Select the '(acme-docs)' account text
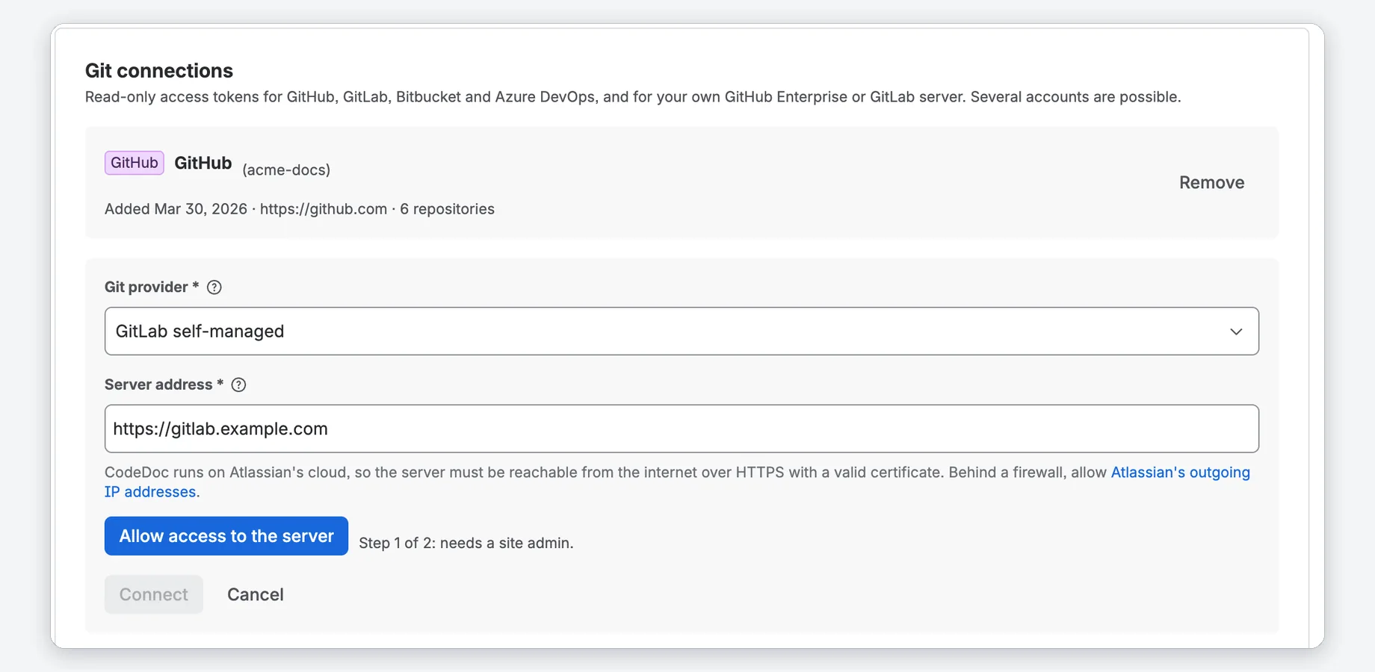Screen dimensions: 1375x672 (286, 169)
